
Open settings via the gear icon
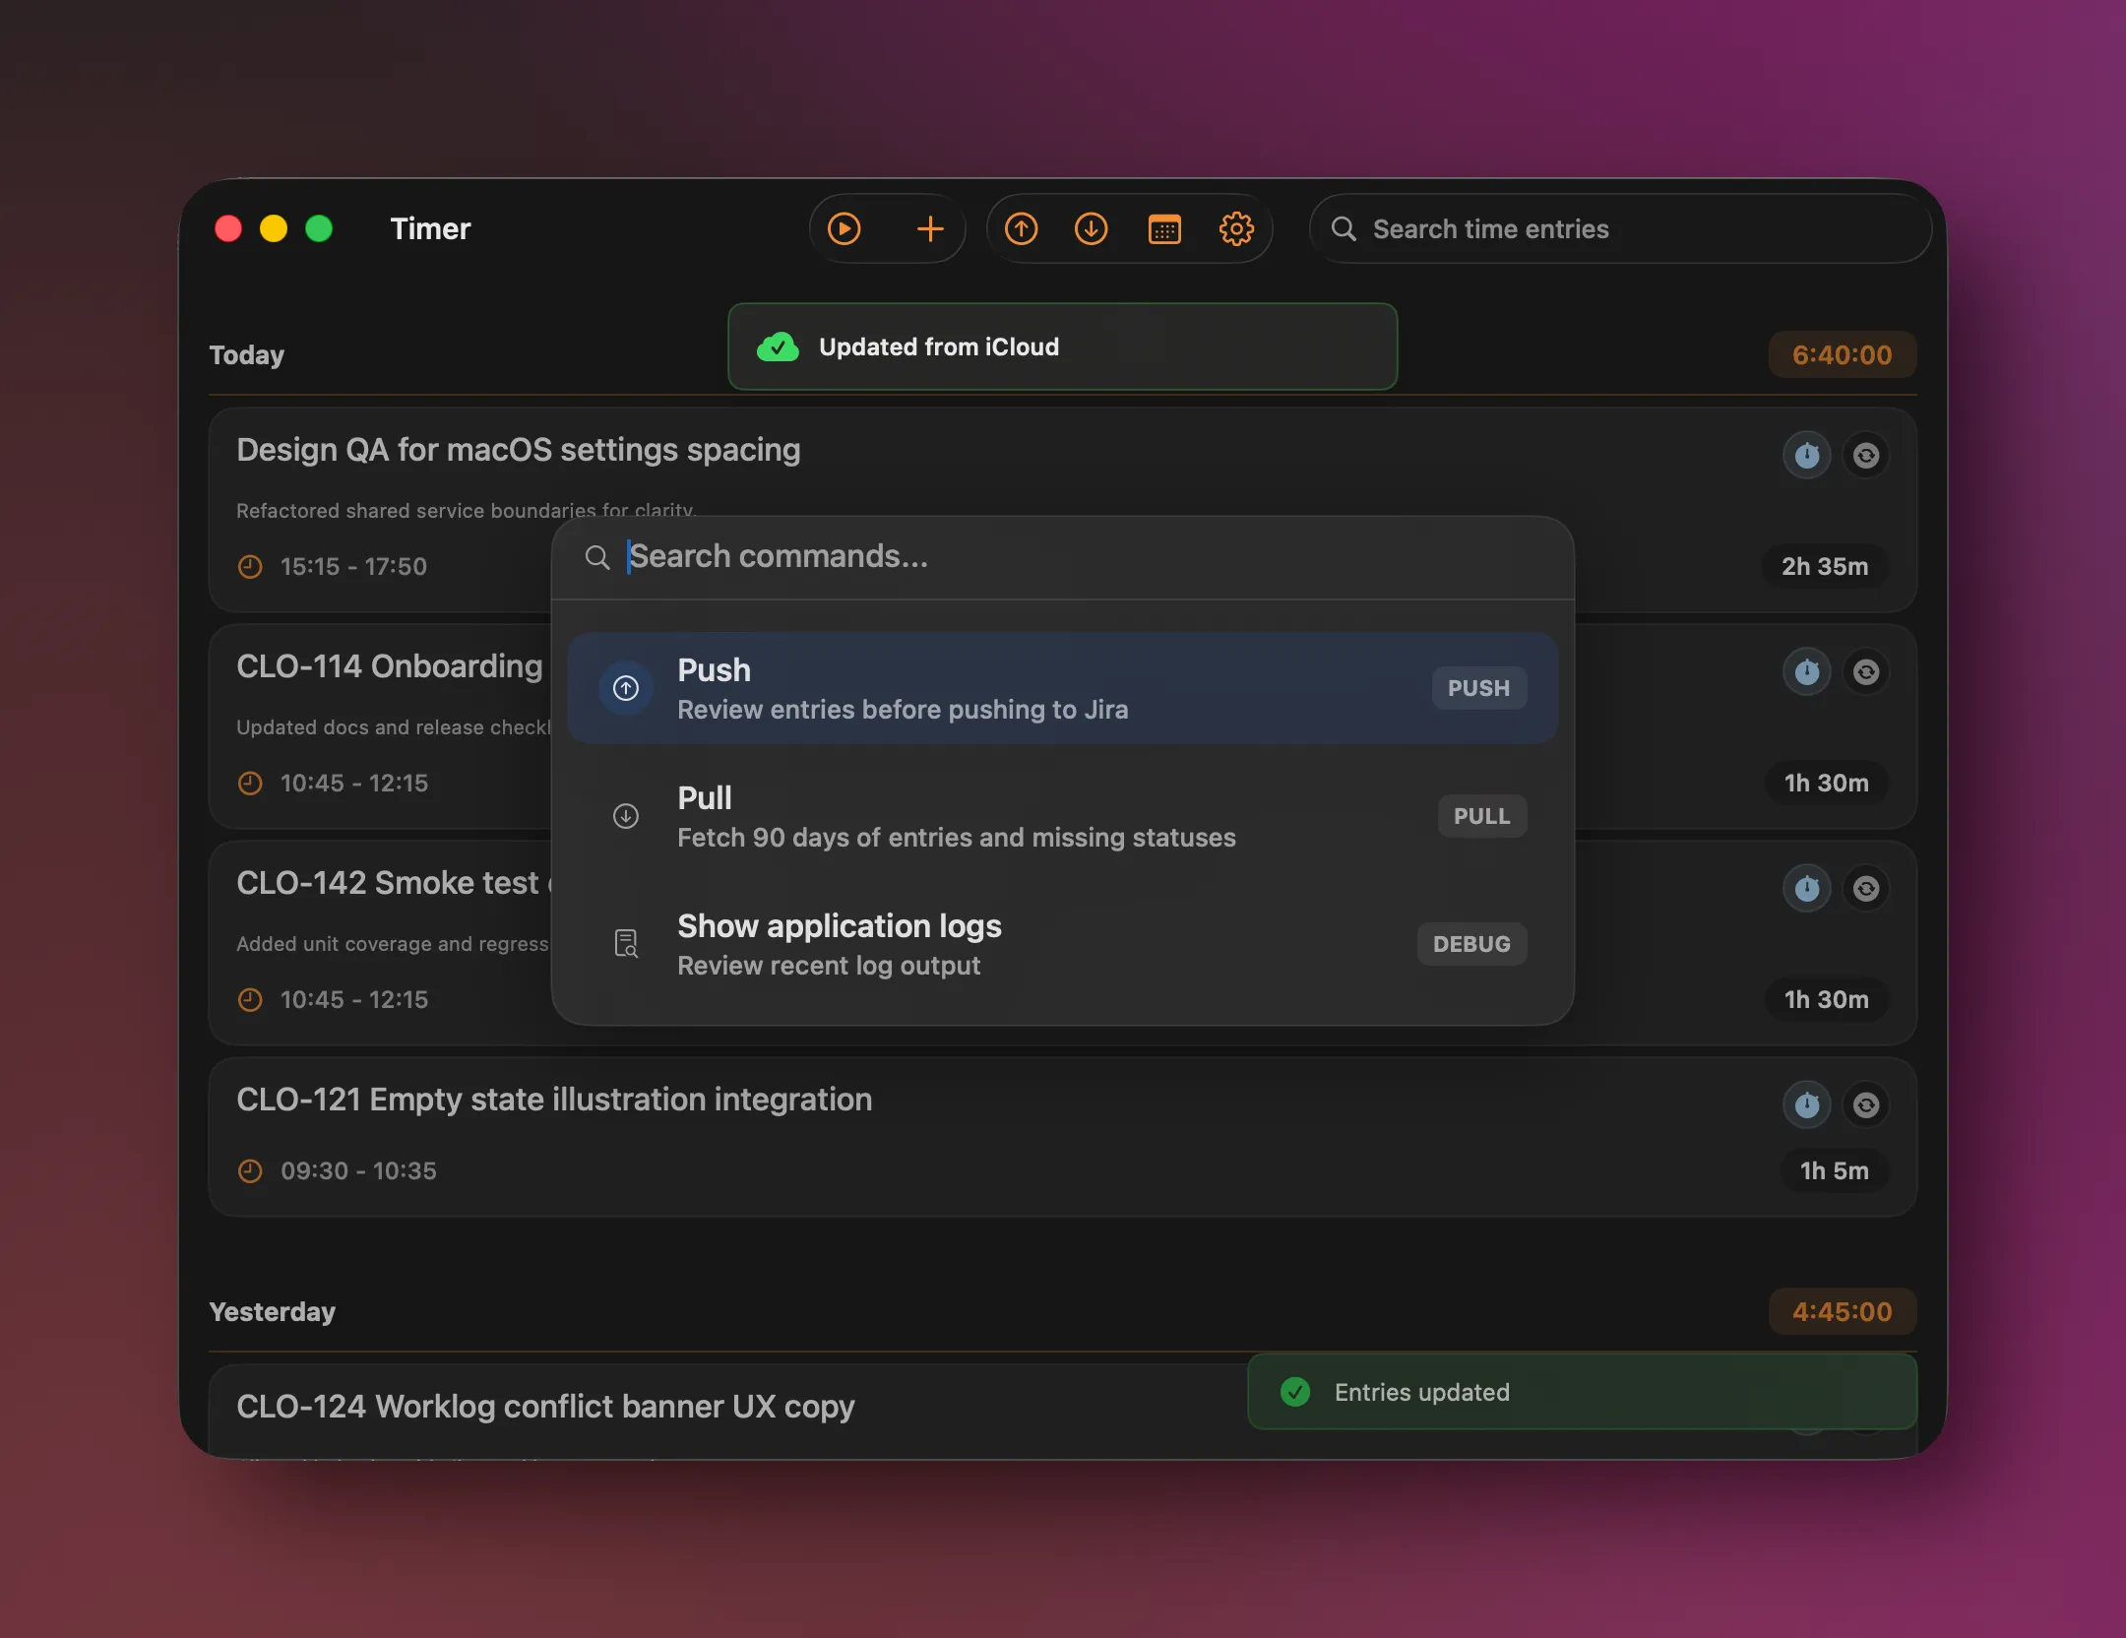[x=1236, y=229]
